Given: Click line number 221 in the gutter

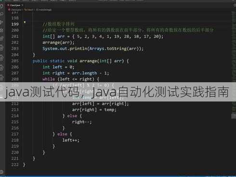Looking at the screenshot, I should coord(15,159).
